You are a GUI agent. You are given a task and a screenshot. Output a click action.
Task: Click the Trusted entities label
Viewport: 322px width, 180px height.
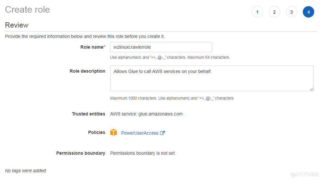(88, 114)
